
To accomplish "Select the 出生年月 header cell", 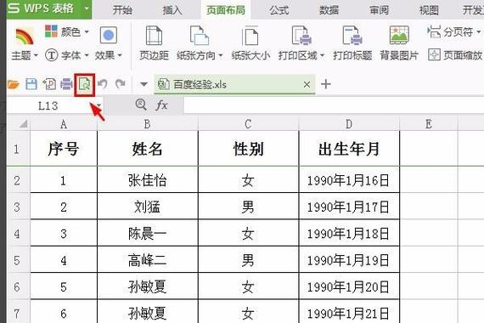I will [x=349, y=149].
